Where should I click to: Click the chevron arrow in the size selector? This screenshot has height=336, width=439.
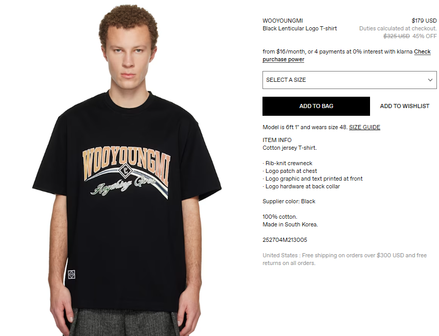click(x=430, y=80)
